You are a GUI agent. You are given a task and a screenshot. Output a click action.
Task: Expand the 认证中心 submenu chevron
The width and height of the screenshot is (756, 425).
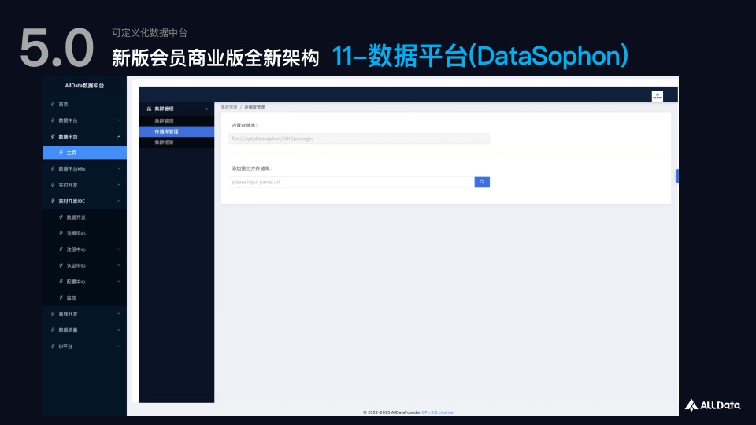pyautogui.click(x=119, y=265)
